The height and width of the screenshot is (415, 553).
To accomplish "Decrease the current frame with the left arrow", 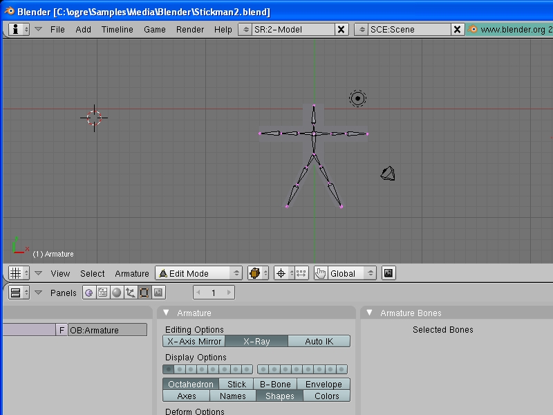I will pos(198,293).
